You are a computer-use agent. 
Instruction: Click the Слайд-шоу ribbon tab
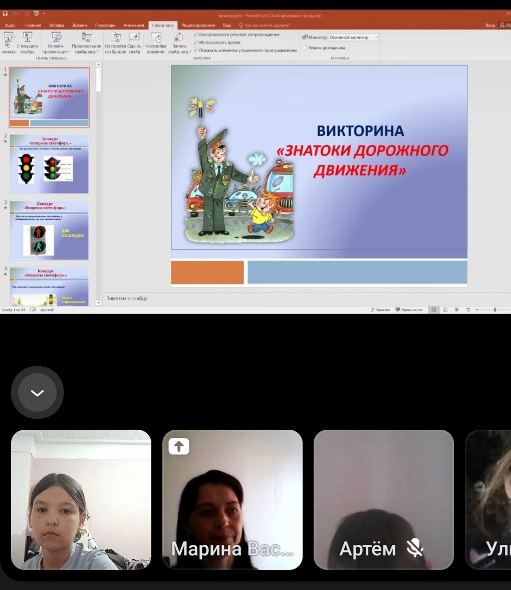pyautogui.click(x=163, y=25)
